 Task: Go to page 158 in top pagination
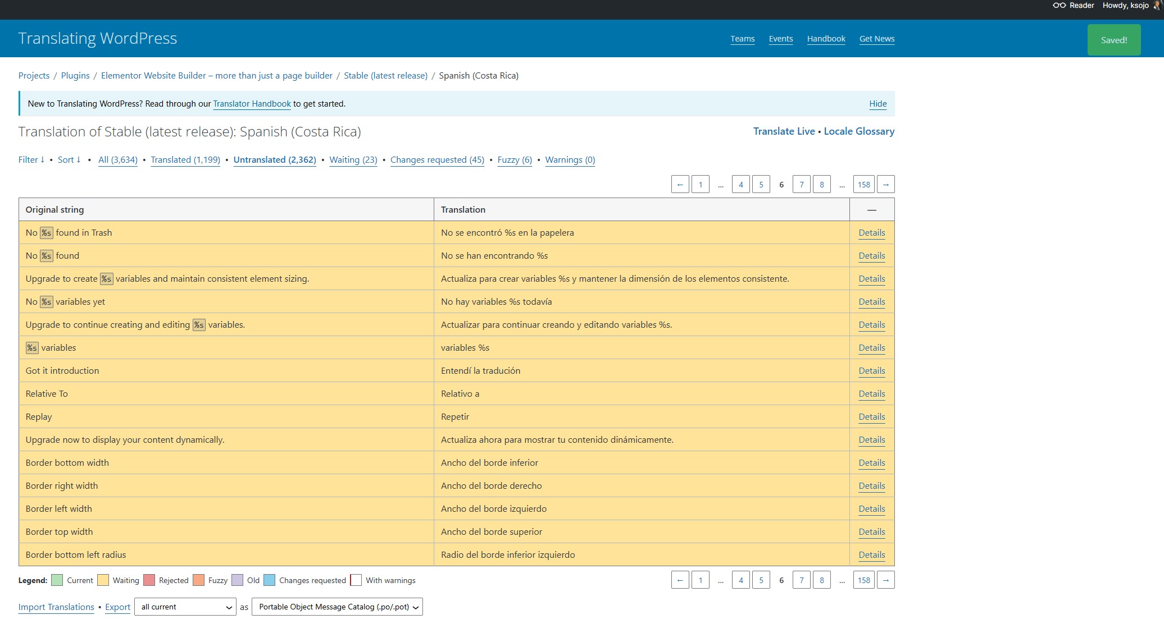pyautogui.click(x=863, y=185)
